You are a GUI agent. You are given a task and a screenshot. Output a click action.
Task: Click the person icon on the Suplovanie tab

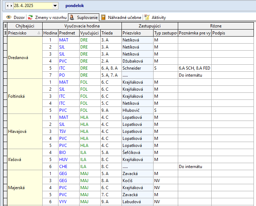click(71, 17)
